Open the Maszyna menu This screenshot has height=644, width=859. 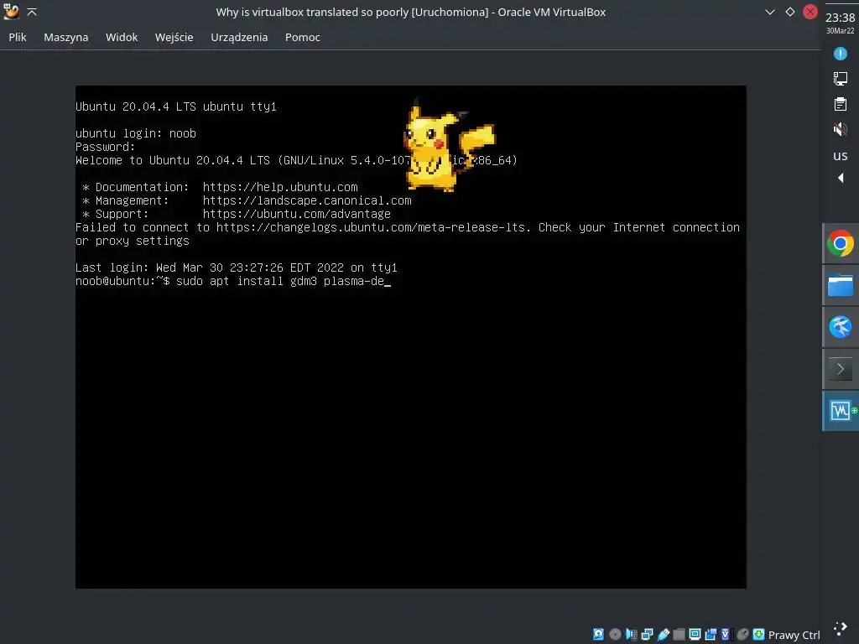65,37
